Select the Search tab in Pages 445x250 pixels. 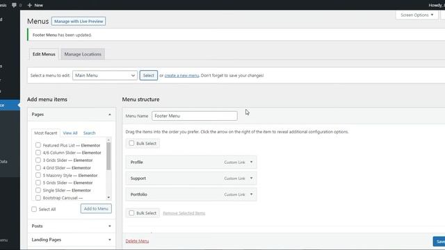90,133
